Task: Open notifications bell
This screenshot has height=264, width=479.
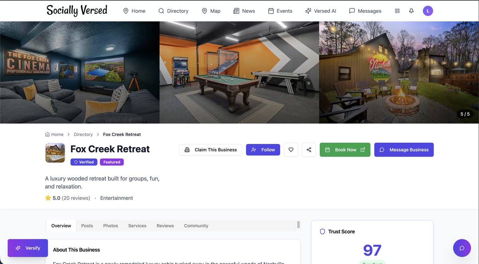Action: coord(412,11)
